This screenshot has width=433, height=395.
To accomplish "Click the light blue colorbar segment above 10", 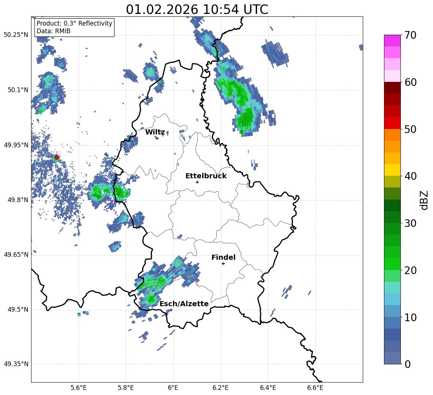I will coord(392,300).
